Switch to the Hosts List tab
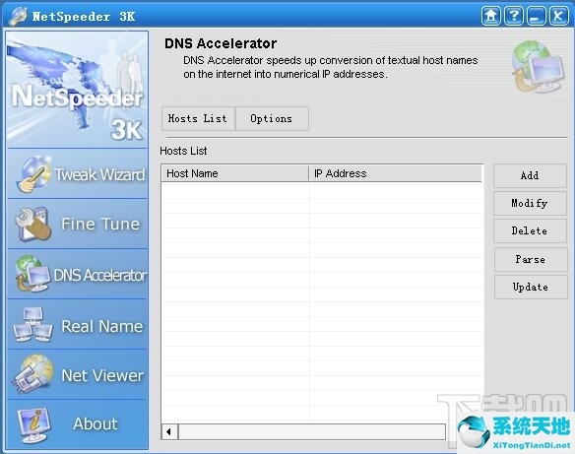The height and width of the screenshot is (454, 575). click(198, 118)
